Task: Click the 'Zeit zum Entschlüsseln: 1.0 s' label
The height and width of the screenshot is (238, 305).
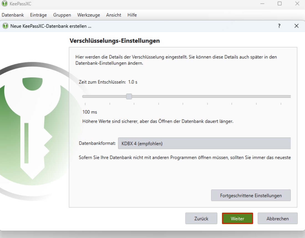Action: tap(108, 82)
